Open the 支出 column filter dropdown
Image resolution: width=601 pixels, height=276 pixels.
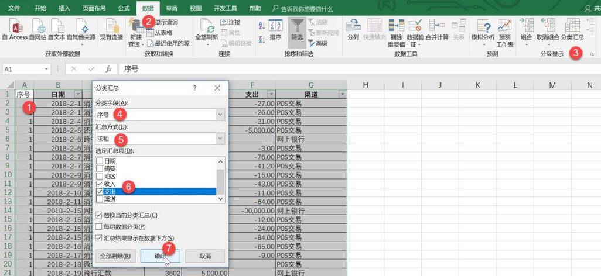coord(271,94)
